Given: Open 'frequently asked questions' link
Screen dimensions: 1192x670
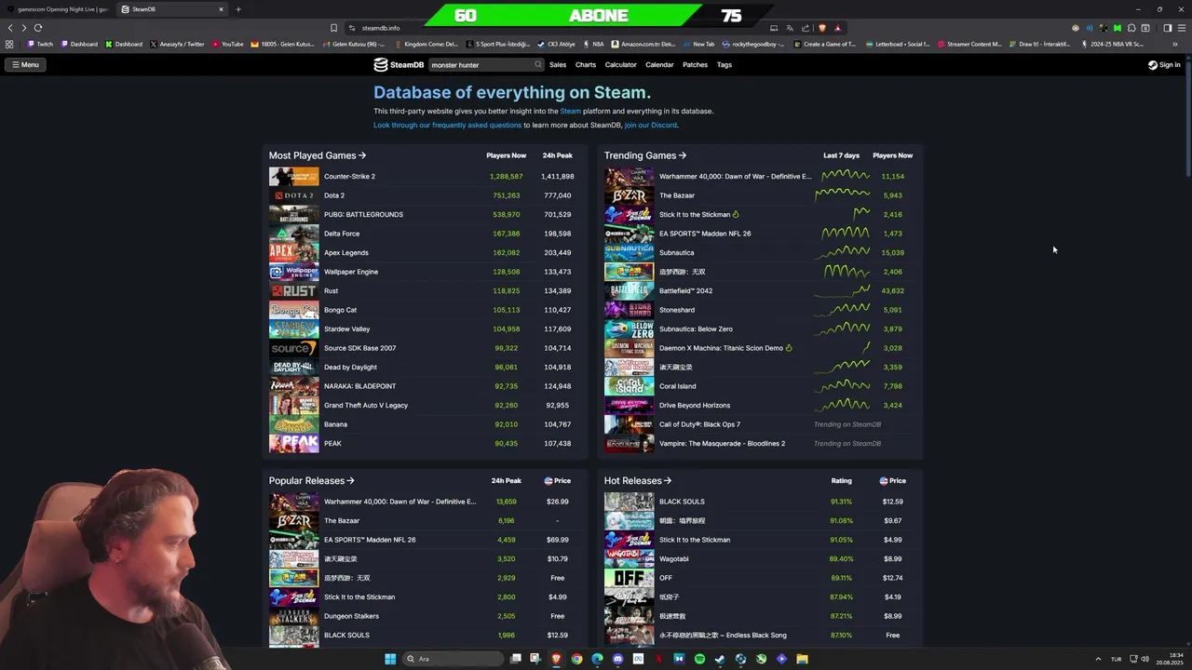Looking at the screenshot, I should (447, 125).
